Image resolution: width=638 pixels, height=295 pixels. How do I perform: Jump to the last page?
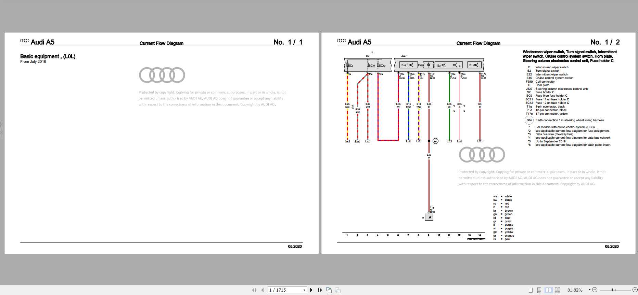(320, 290)
